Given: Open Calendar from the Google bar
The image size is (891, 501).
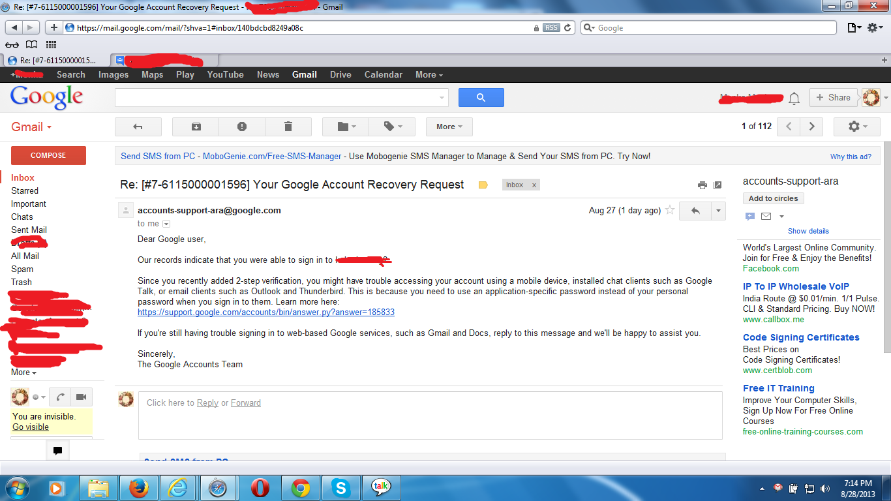Looking at the screenshot, I should click(384, 75).
